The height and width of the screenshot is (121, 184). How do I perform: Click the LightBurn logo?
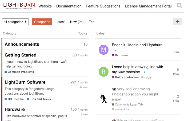[19, 6]
